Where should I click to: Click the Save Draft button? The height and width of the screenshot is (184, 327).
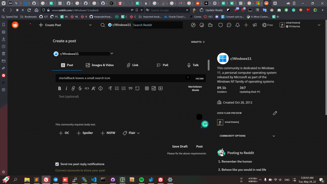[180, 146]
